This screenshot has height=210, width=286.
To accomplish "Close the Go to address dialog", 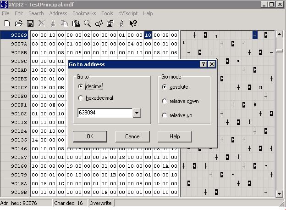I will (212, 64).
